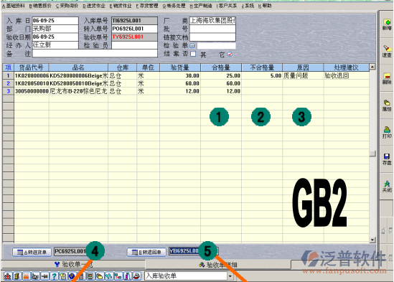Click the printer icon in bottom toolbar

(x=136, y=276)
